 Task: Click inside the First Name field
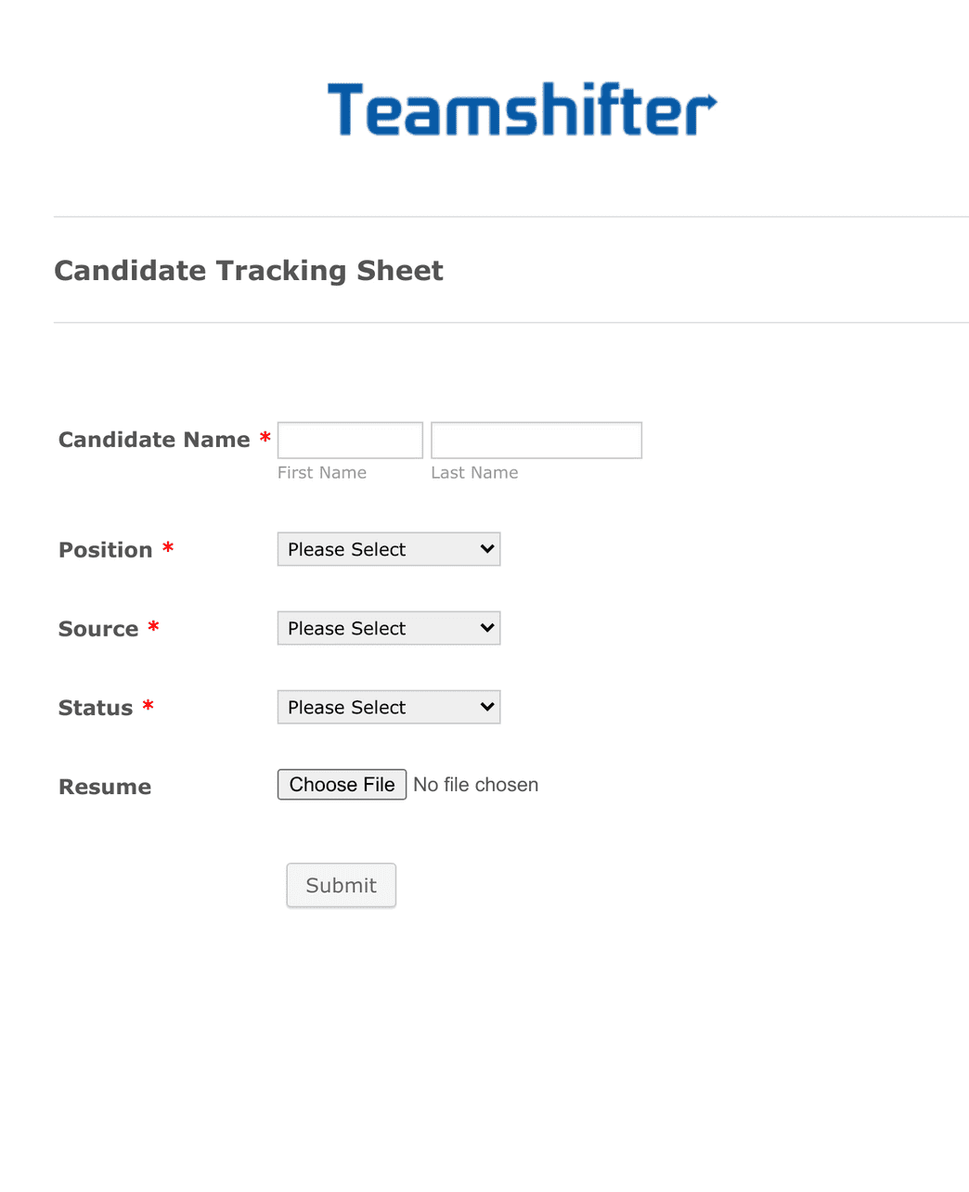click(349, 440)
